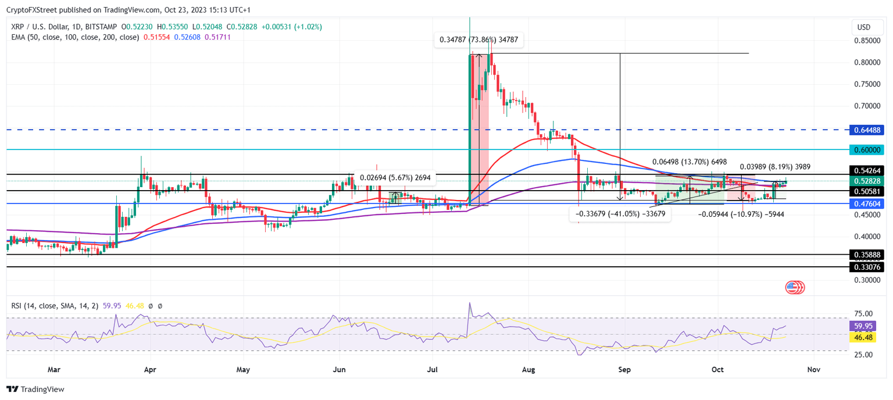Click the circular US flag icon on the chart
The height and width of the screenshot is (400, 893).
pos(794,287)
